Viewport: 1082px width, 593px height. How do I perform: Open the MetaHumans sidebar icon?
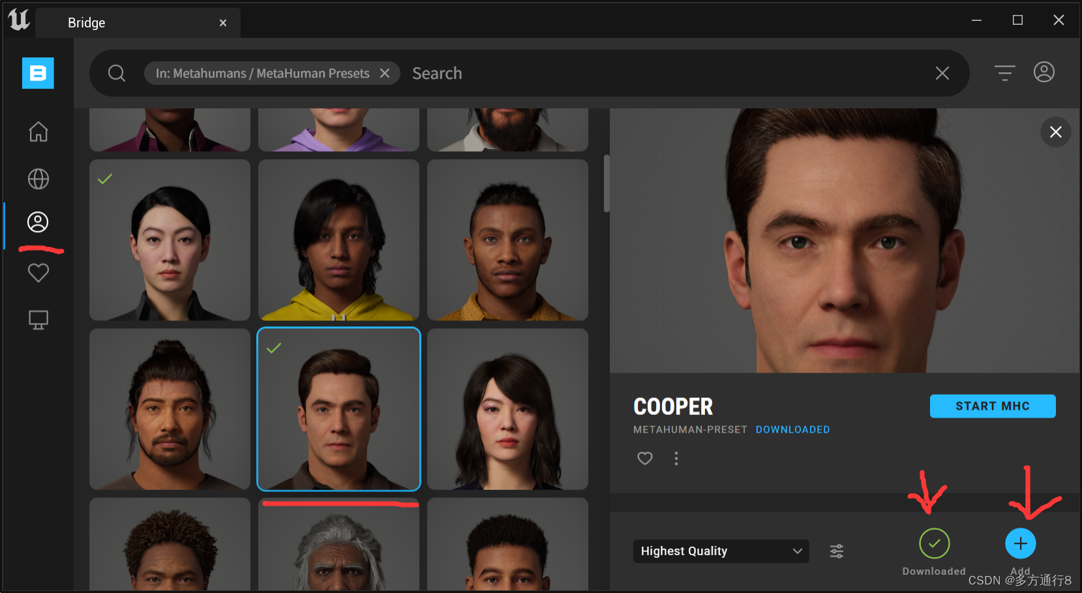(x=38, y=222)
